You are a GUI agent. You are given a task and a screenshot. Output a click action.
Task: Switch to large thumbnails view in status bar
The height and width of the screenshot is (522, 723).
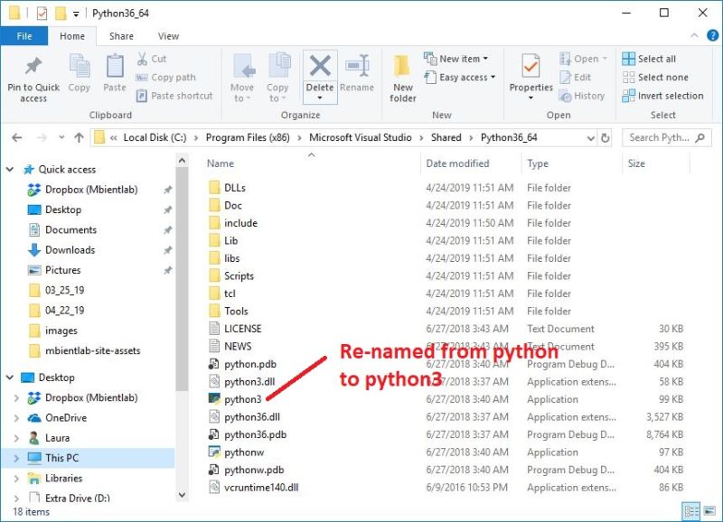click(x=709, y=511)
